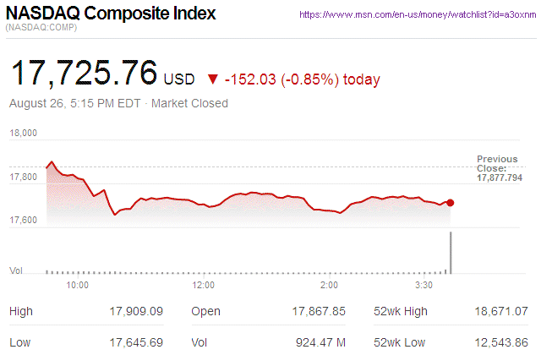541x355 pixels.
Task: Click the 17,725.76 current price
Action: pyautogui.click(x=83, y=74)
